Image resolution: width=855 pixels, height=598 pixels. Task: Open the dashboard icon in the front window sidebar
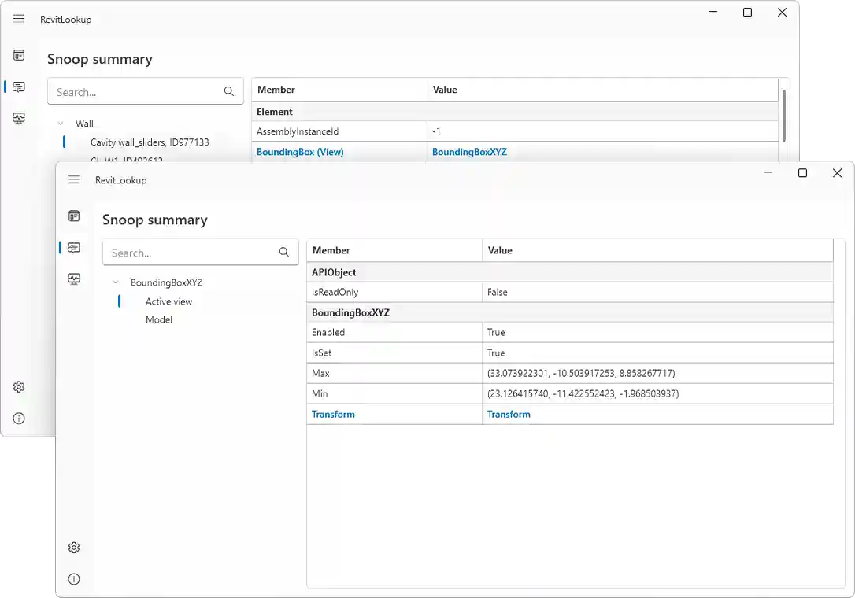[x=74, y=216]
